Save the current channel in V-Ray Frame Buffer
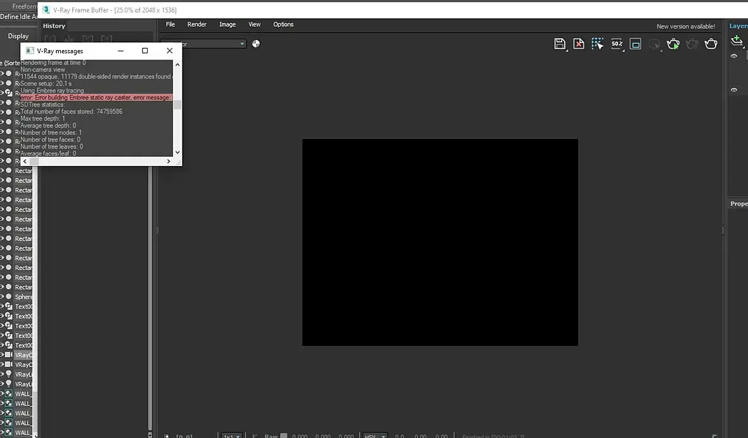Viewport: 748px width, 438px height. 560,44
